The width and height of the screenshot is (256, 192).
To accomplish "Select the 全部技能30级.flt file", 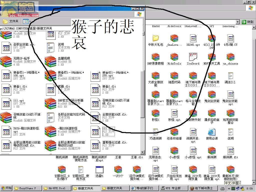I will 108,118.
